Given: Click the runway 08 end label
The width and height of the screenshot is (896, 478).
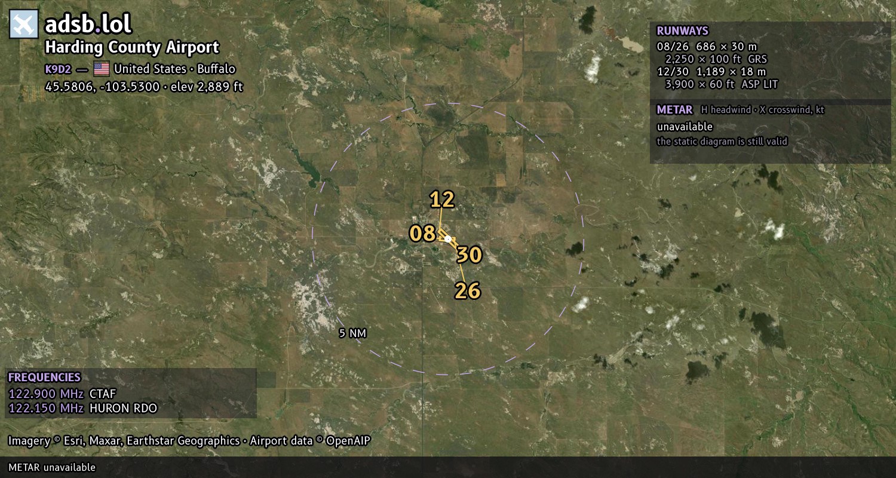Looking at the screenshot, I should click(x=422, y=234).
